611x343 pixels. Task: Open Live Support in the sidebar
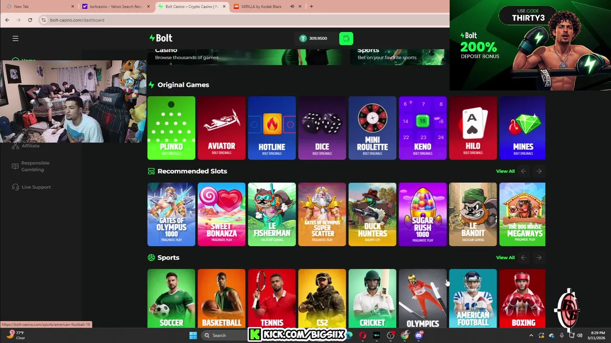pos(32,187)
